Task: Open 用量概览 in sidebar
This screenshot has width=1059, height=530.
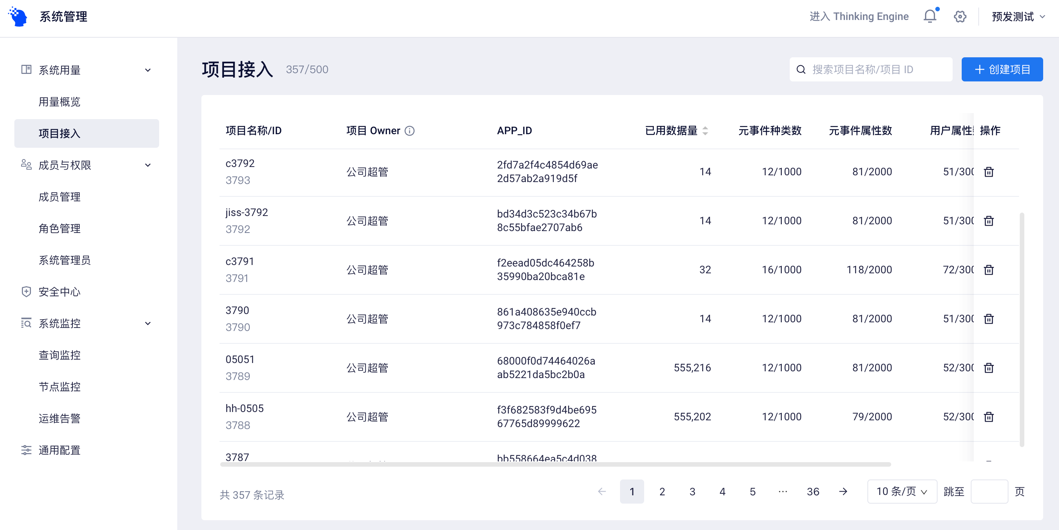Action: [x=60, y=102]
